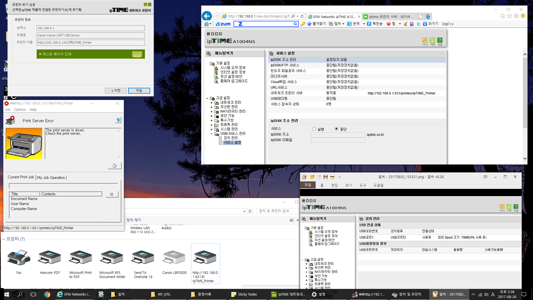The height and width of the screenshot is (300, 533).
Task: Click the 마침 finish button
Action: (x=139, y=91)
